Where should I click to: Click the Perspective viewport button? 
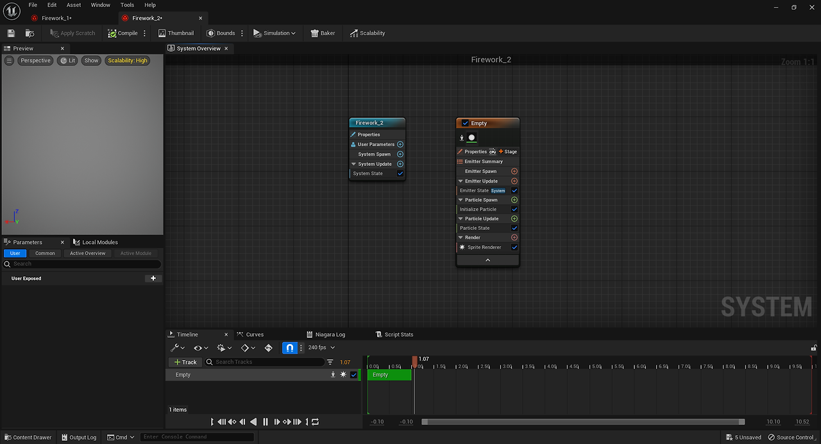pos(35,60)
